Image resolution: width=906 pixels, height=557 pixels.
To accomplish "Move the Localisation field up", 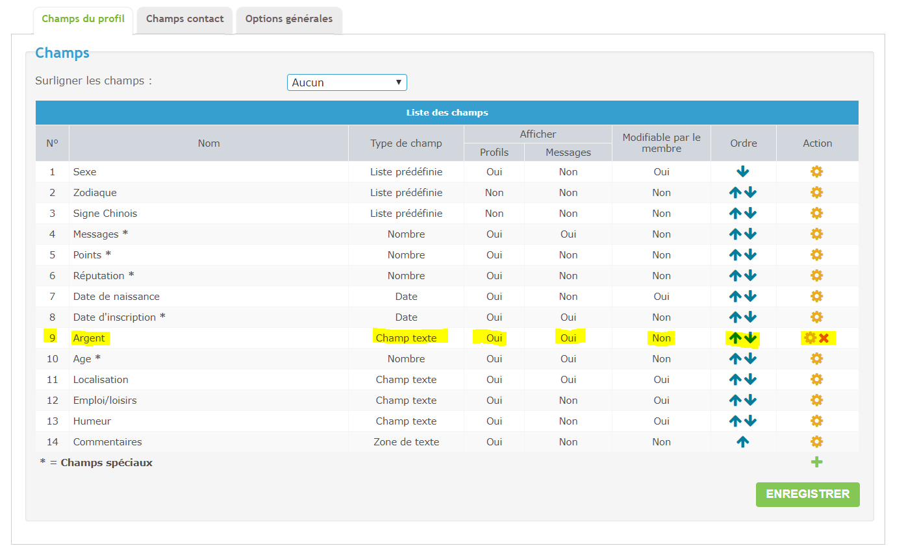I will [x=735, y=380].
